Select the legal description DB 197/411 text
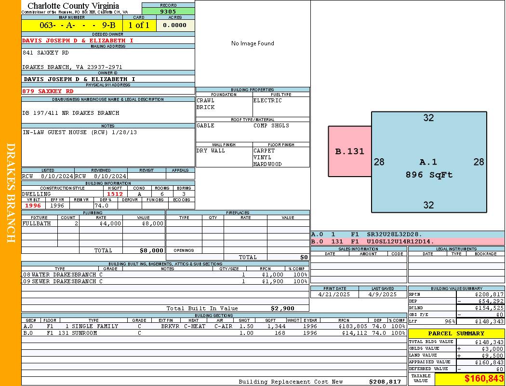The width and height of the screenshot is (506, 386). pyautogui.click(x=71, y=113)
